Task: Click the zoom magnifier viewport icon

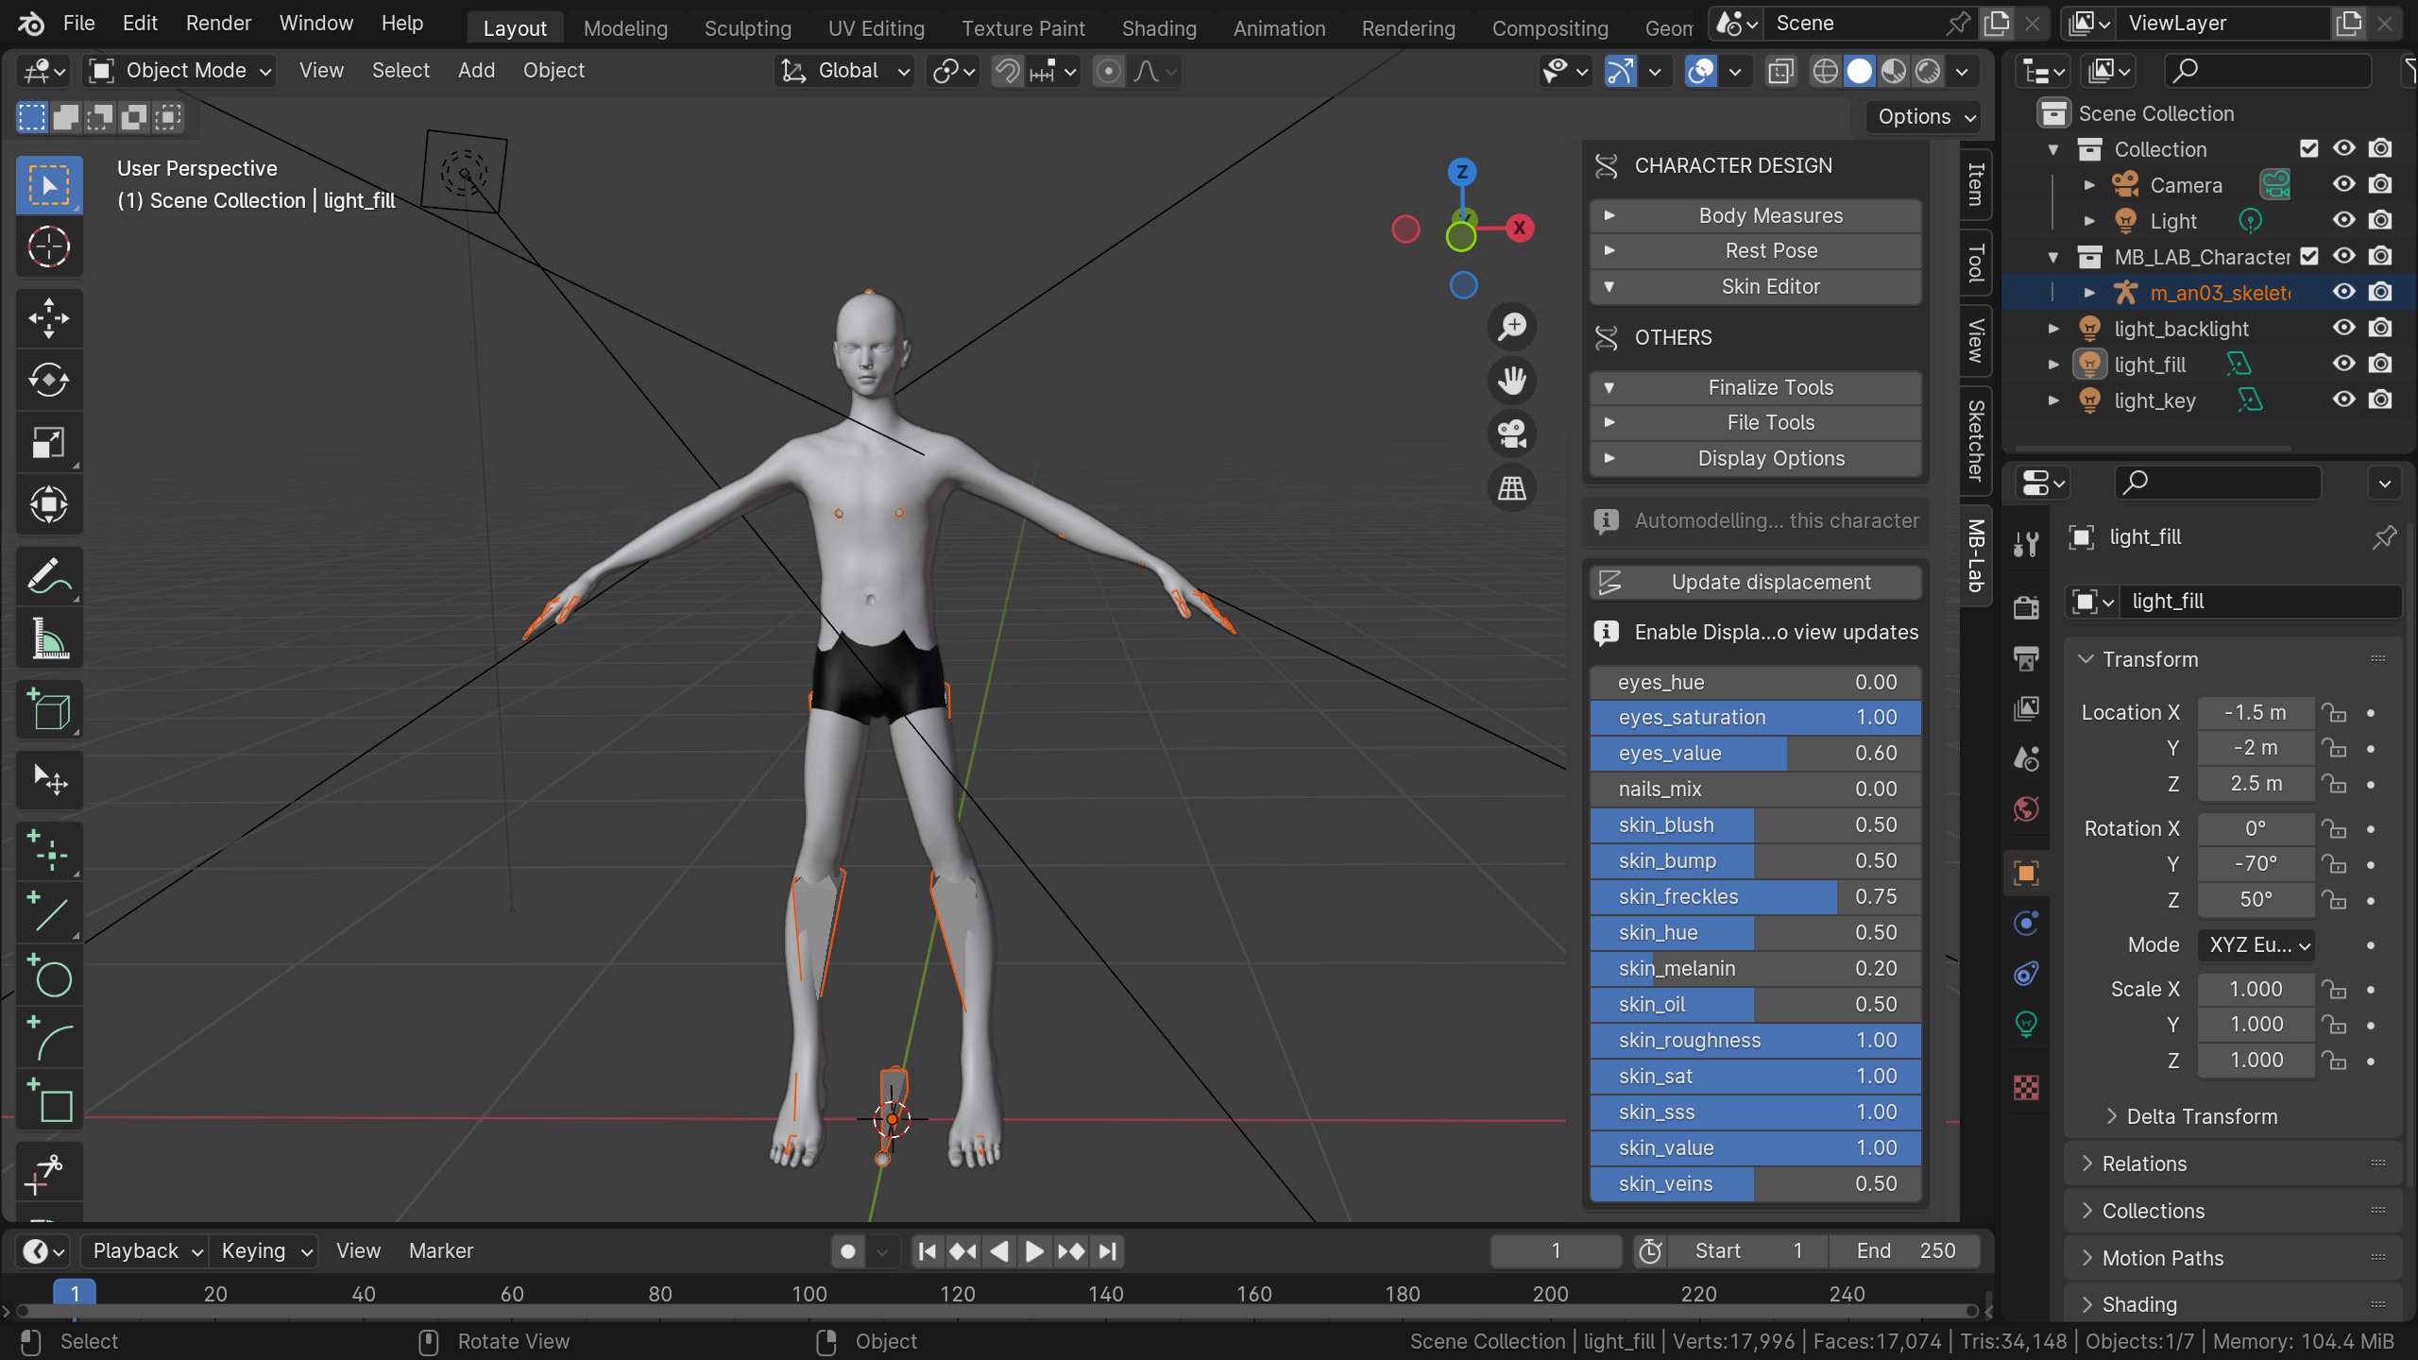Action: pyautogui.click(x=1512, y=327)
